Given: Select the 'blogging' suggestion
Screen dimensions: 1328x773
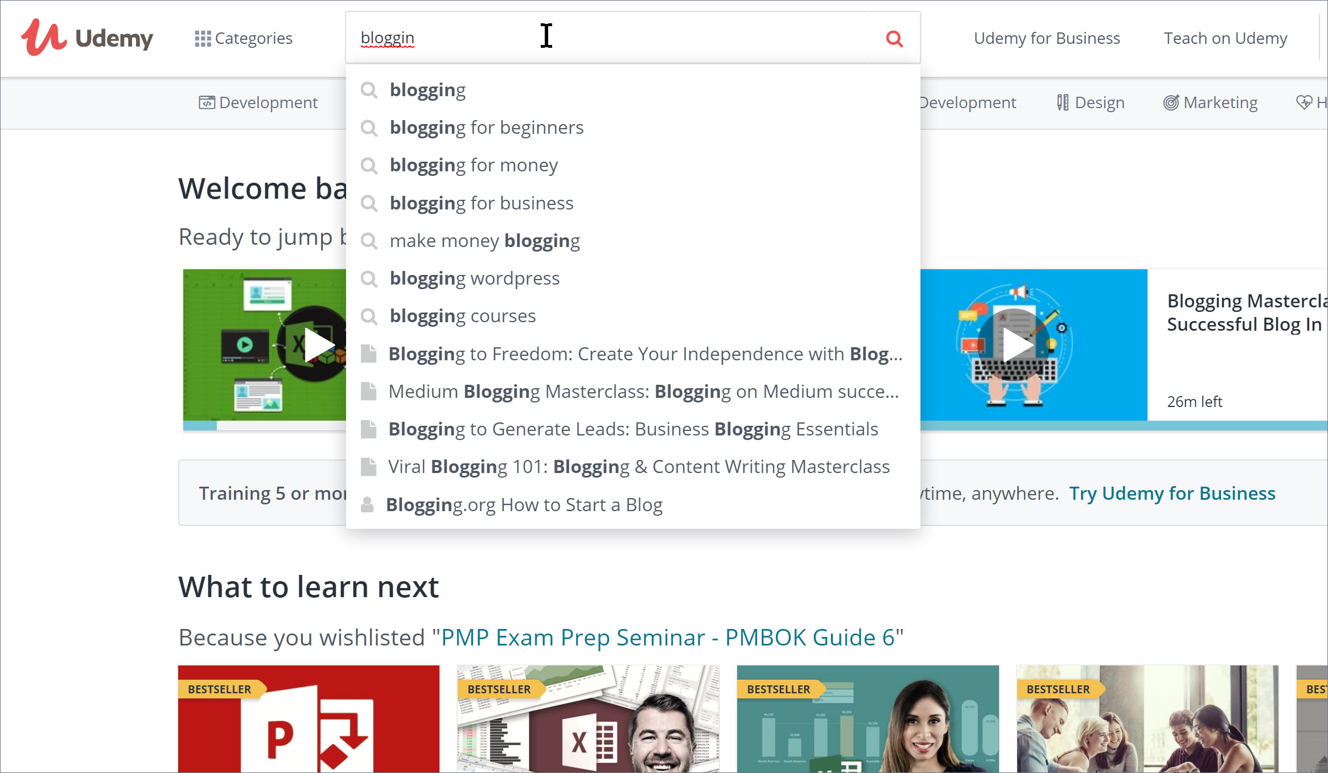Looking at the screenshot, I should (x=633, y=89).
